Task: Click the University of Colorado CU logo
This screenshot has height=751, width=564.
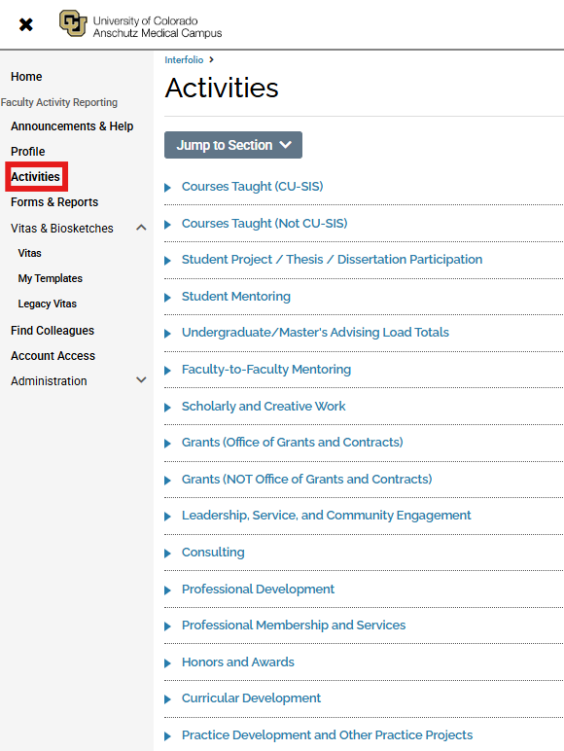Action: point(73,23)
